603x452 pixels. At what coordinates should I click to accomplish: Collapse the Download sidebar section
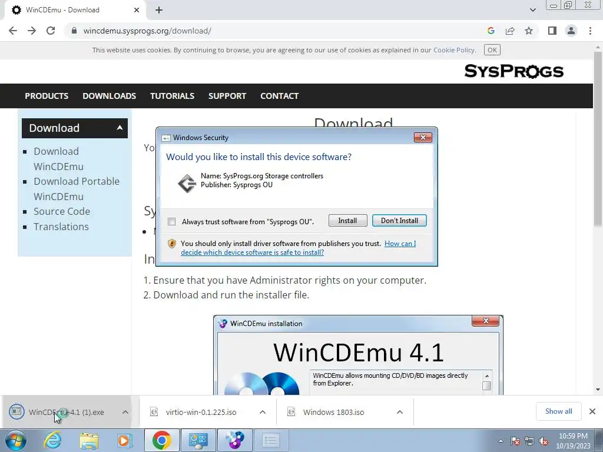[x=120, y=128]
